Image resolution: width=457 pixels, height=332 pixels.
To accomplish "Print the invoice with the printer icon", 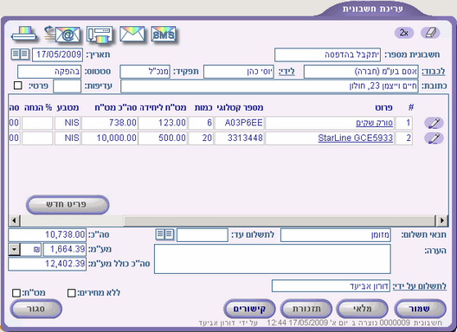I will pyautogui.click(x=24, y=35).
